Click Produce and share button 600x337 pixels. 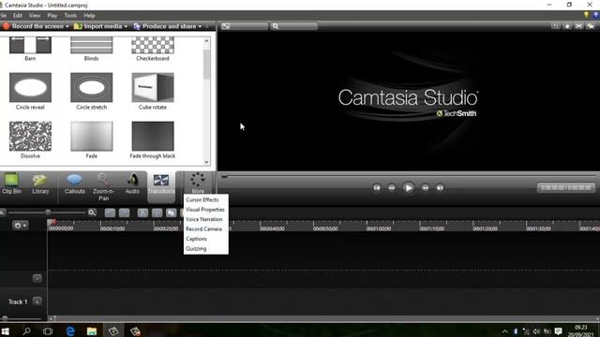pyautogui.click(x=165, y=26)
